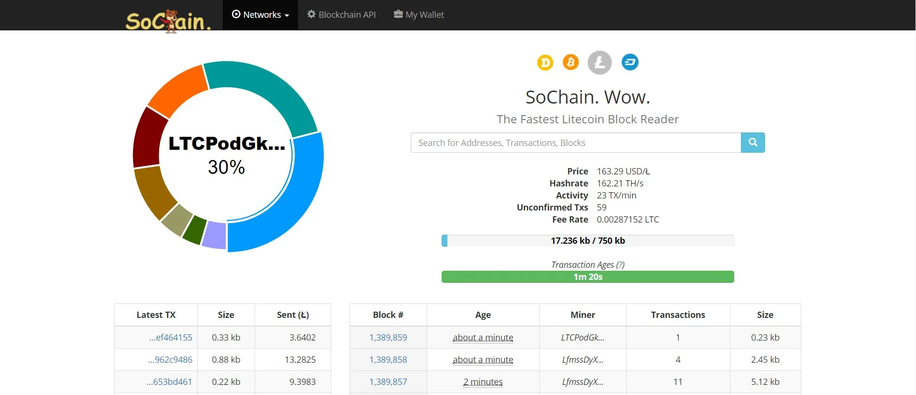Open My Wallet

[419, 15]
